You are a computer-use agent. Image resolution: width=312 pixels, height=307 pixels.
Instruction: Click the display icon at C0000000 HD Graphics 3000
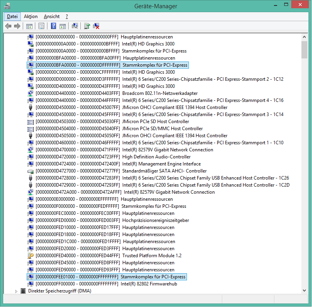click(x=31, y=72)
